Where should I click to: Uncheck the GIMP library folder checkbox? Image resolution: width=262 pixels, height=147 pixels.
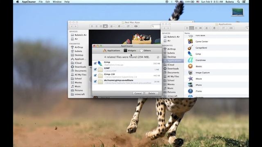pos(95,69)
